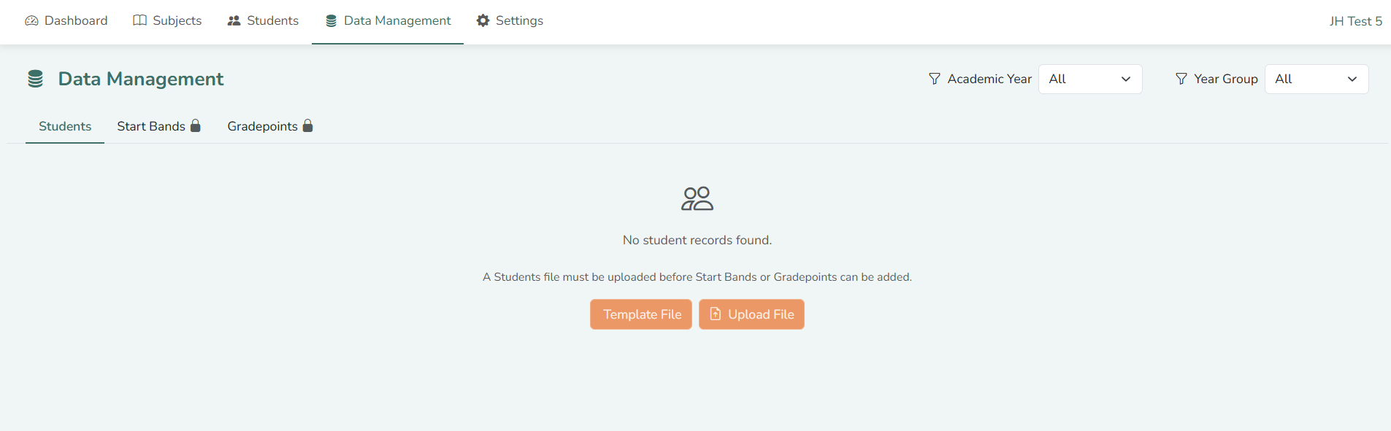This screenshot has width=1391, height=431.
Task: Open the Year Group dropdown
Action: [x=1317, y=79]
